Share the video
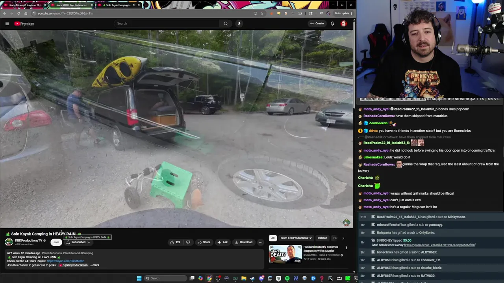 204,242
